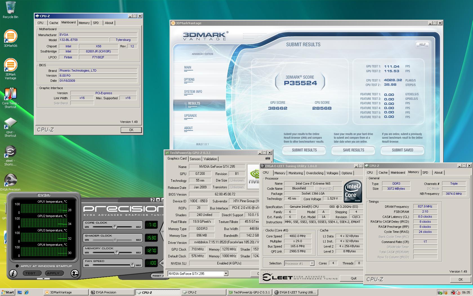This screenshot has width=473, height=296.
Task: Expand the bottom arrow tab under Precision monitor
Action: coord(43,279)
